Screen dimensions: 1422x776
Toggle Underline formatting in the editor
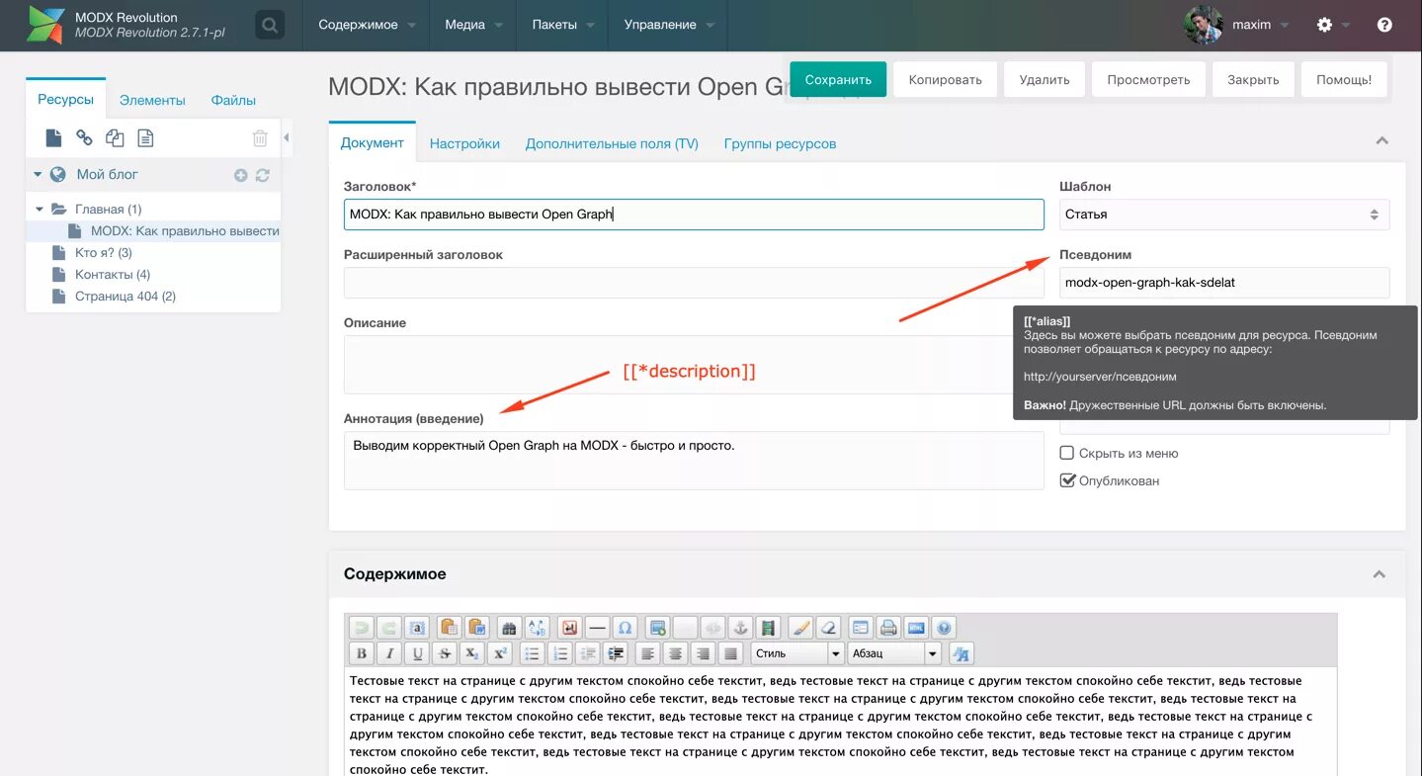417,653
